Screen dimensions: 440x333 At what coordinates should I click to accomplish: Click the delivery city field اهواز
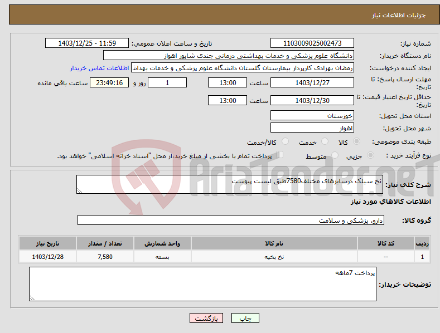pos(312,128)
